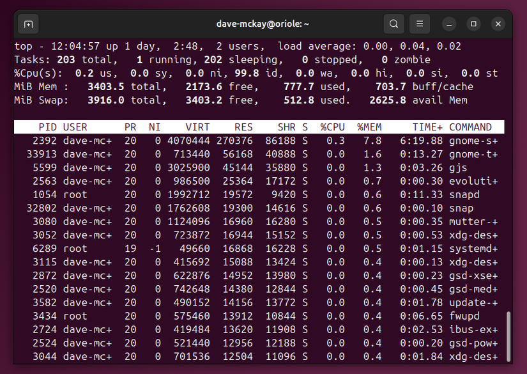Viewport: 527px width, 374px height.
Task: Open the terminal search tool
Action: point(394,24)
